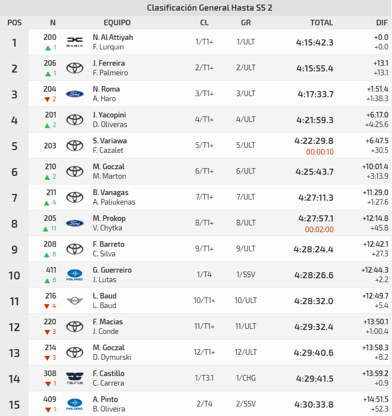This screenshot has width=392, height=416.
Task: Select the B. Vanagas team name
Action: 109,193
